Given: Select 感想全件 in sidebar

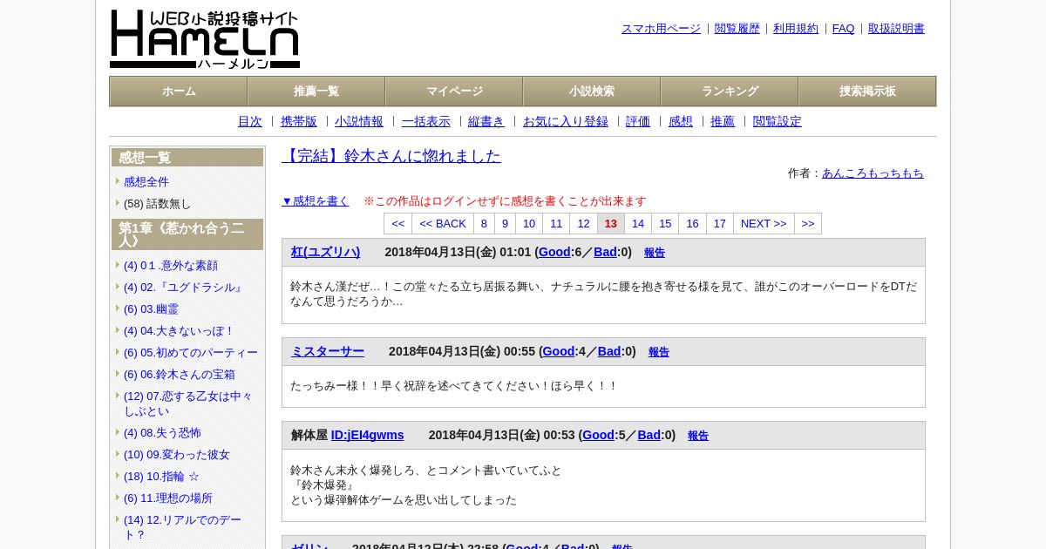Looking at the screenshot, I should pyautogui.click(x=146, y=182).
